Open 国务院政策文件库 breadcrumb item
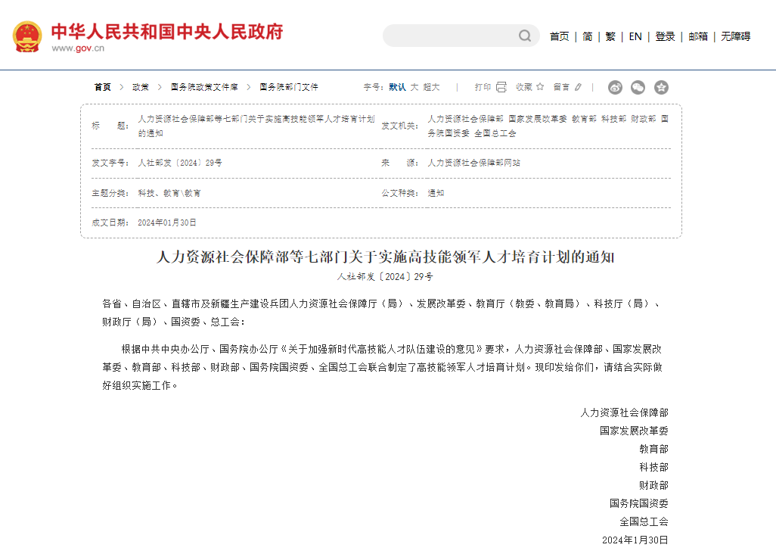This screenshot has height=554, width=776. [x=204, y=87]
